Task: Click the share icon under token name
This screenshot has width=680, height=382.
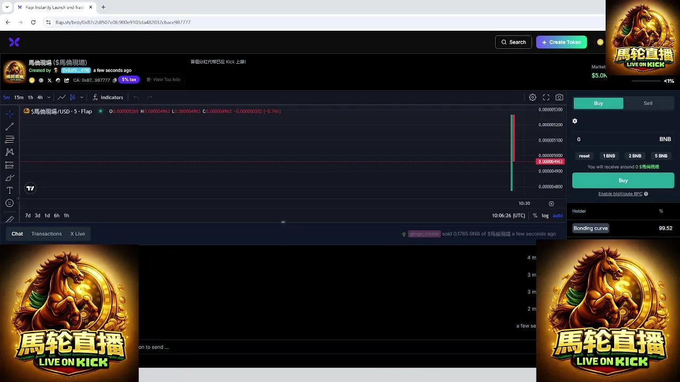Action: 66,80
